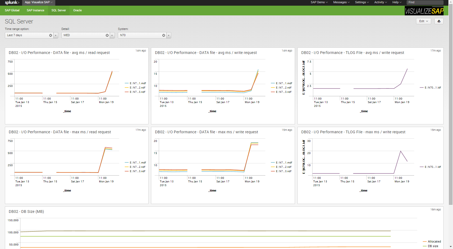Open the Time range option dropdown arrow
Image resolution: width=453 pixels, height=249 pixels.
coord(56,35)
